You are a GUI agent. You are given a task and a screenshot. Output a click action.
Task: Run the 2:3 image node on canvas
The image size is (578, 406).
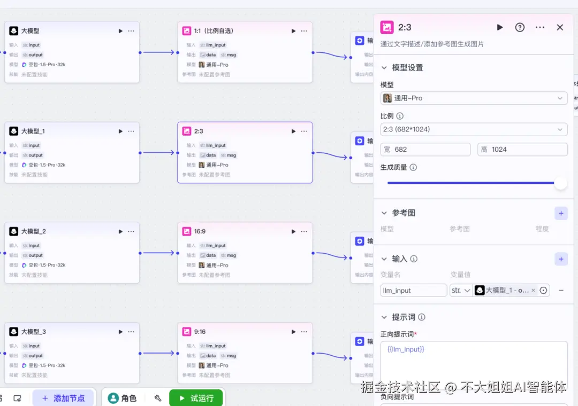[x=293, y=131]
